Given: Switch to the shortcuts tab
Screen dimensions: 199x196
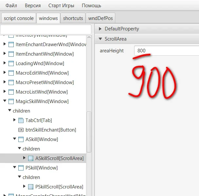Looking at the screenshot, I should pyautogui.click(x=73, y=18).
